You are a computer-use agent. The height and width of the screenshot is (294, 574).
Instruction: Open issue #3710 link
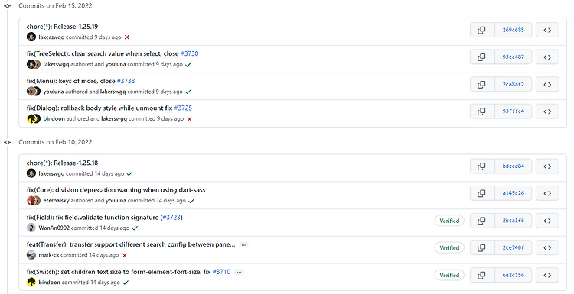tap(221, 272)
